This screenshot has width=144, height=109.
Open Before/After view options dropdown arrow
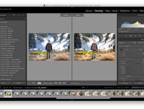42,83
